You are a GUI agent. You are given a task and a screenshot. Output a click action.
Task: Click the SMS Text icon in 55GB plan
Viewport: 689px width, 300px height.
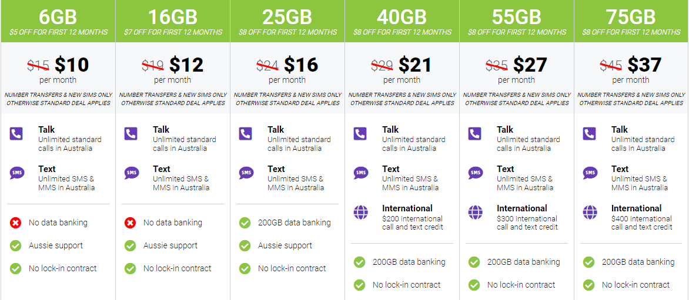476,173
